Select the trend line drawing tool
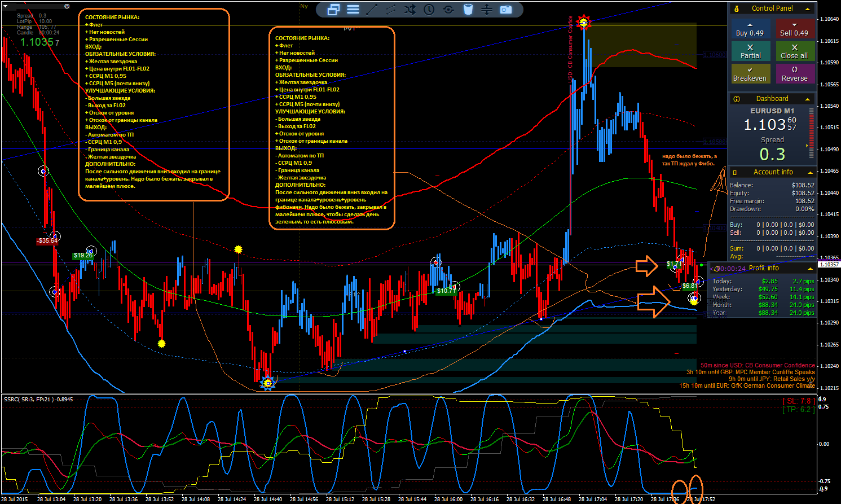This screenshot has width=841, height=504. [372, 10]
